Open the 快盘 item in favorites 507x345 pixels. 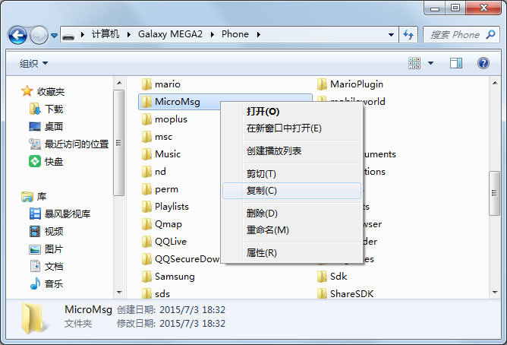click(53, 161)
